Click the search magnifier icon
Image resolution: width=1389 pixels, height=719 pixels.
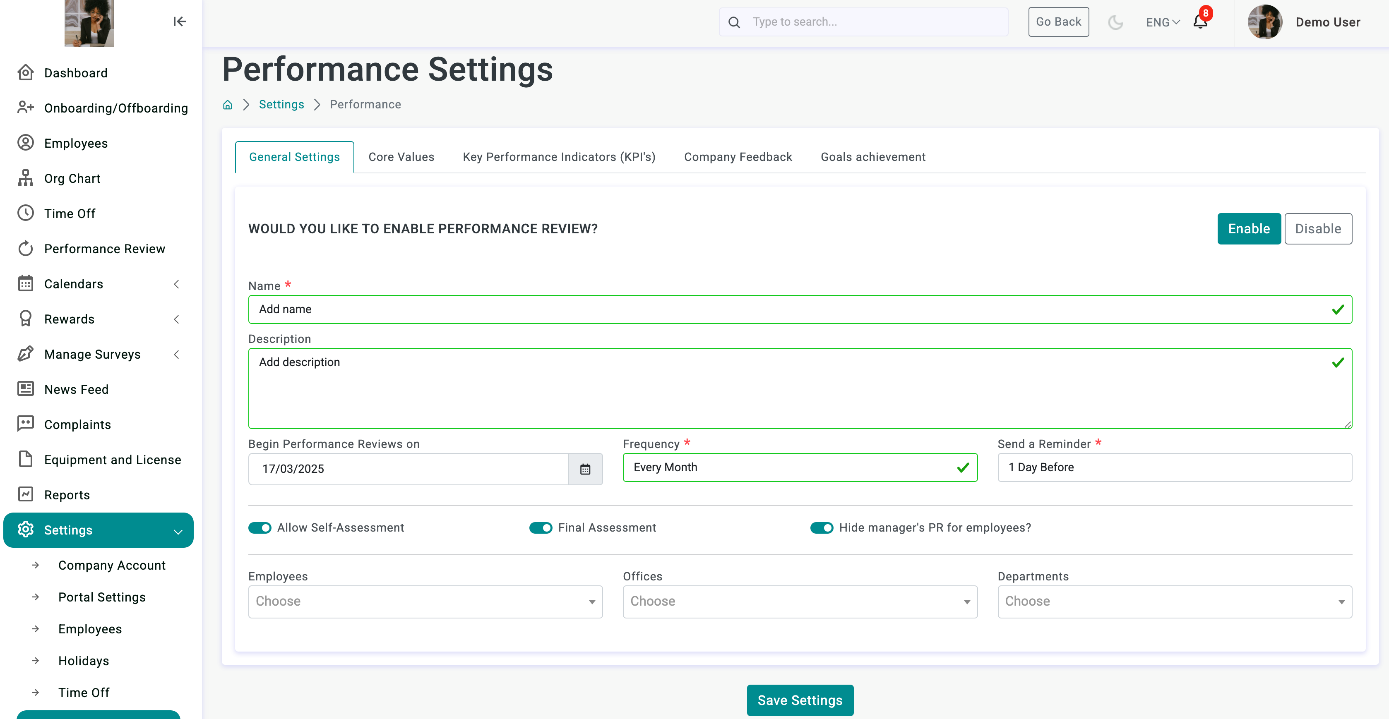click(x=734, y=22)
